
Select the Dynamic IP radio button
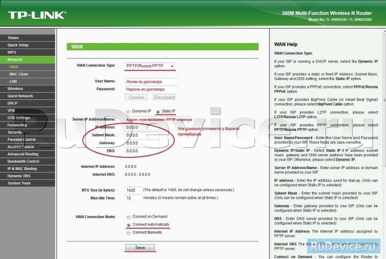coord(128,111)
